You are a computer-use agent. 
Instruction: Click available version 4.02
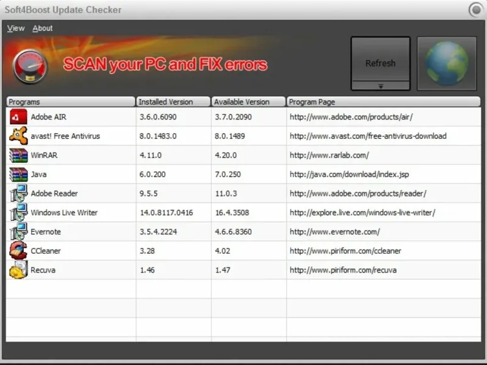point(223,251)
